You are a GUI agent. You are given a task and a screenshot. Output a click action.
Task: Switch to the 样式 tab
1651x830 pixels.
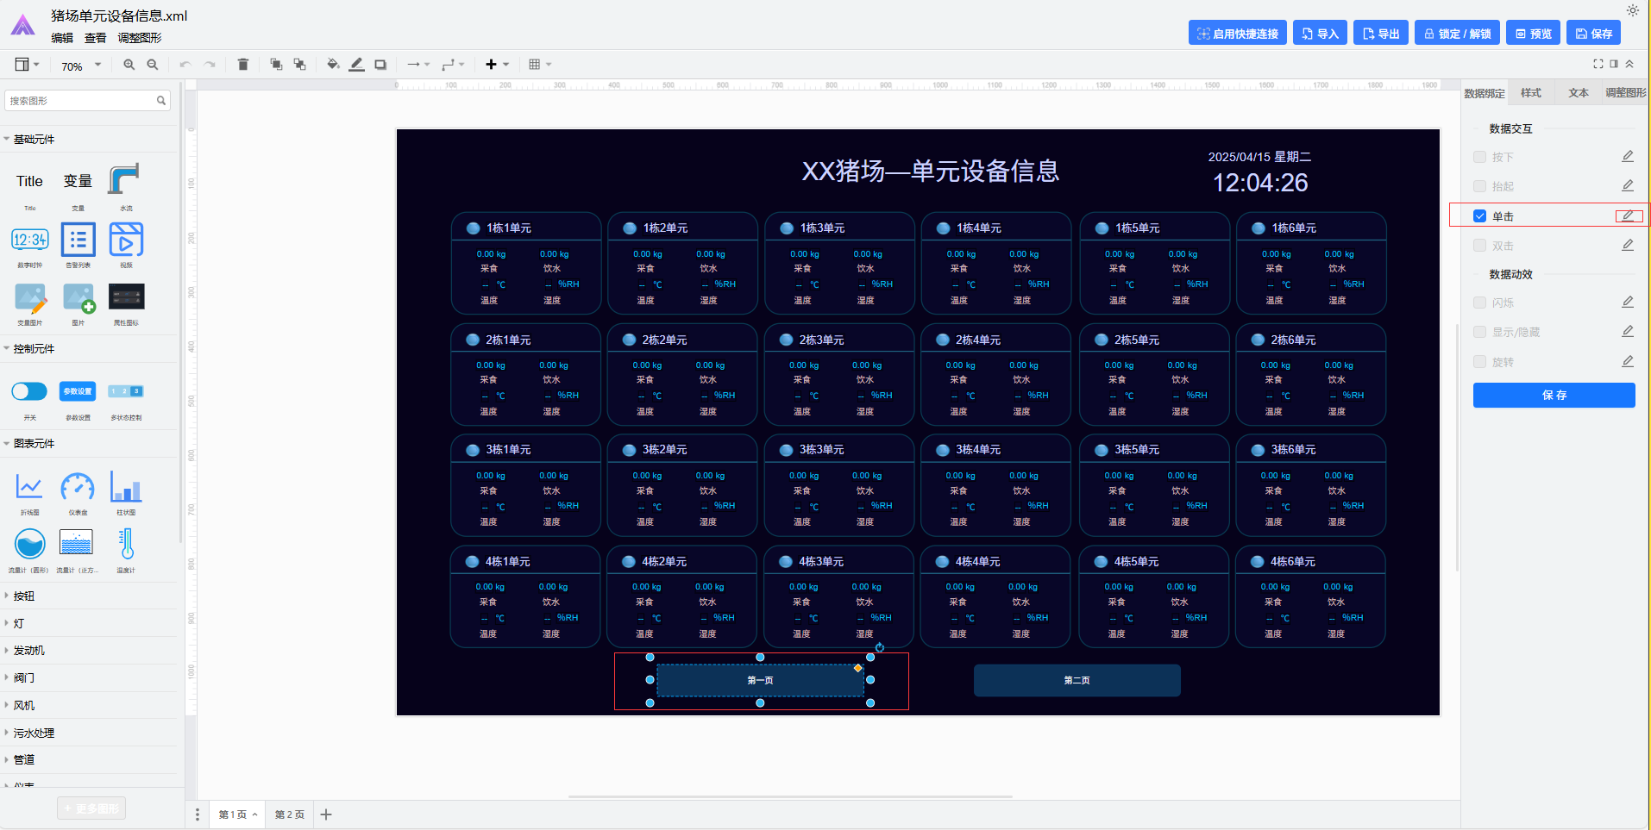point(1531,93)
